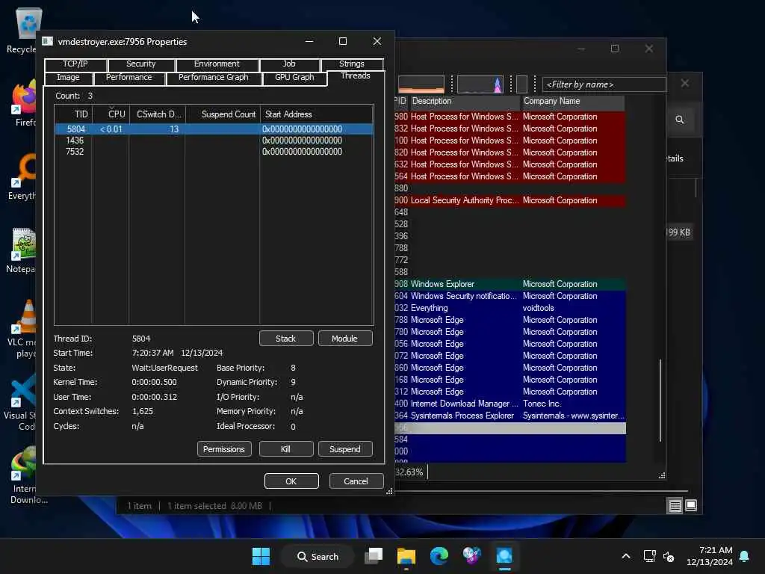The width and height of the screenshot is (765, 574).
Task: Switch File Explorer to large thumbnails view
Action: [x=691, y=506]
